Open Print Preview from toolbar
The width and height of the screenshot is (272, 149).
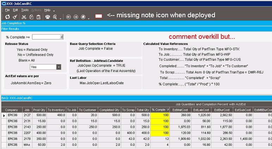55,17
